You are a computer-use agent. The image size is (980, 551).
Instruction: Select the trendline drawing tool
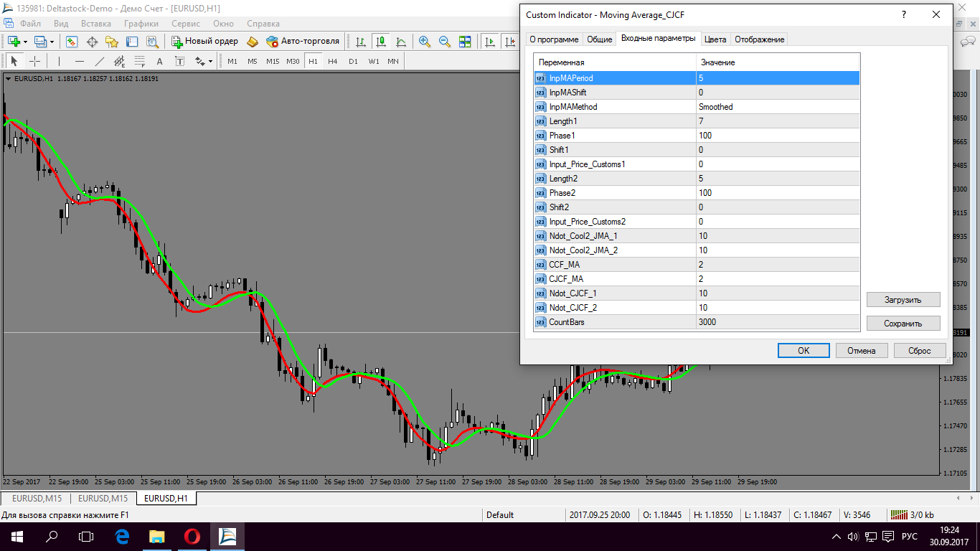(x=99, y=61)
